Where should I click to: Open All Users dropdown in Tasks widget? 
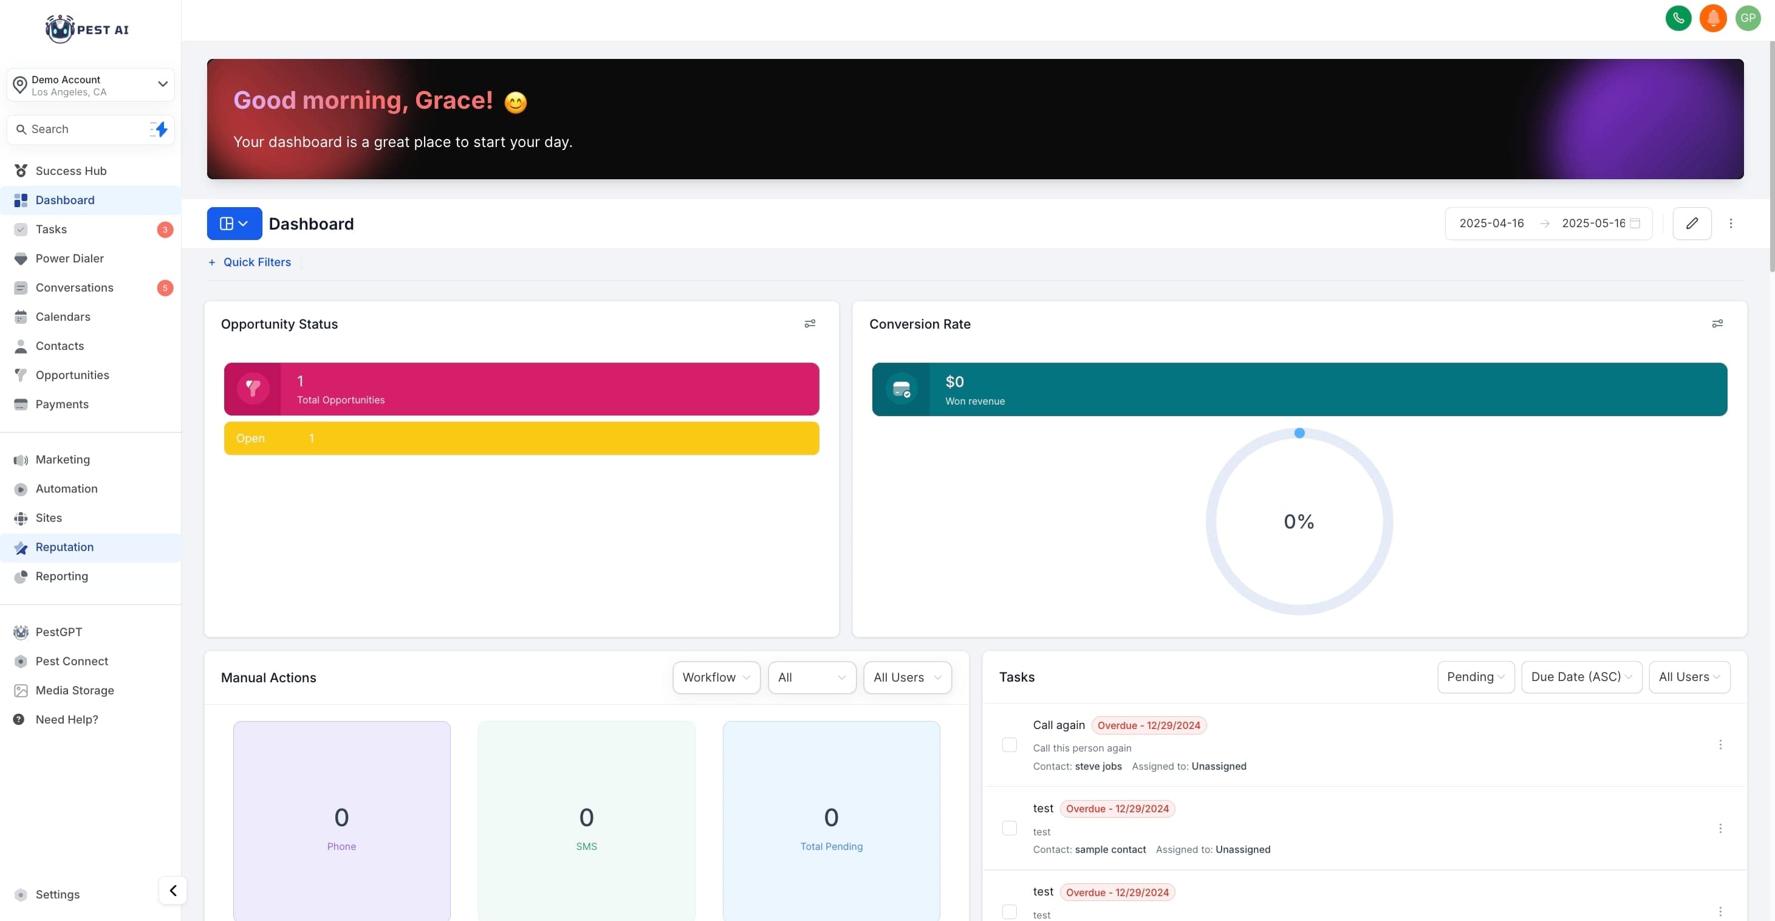pos(1689,677)
